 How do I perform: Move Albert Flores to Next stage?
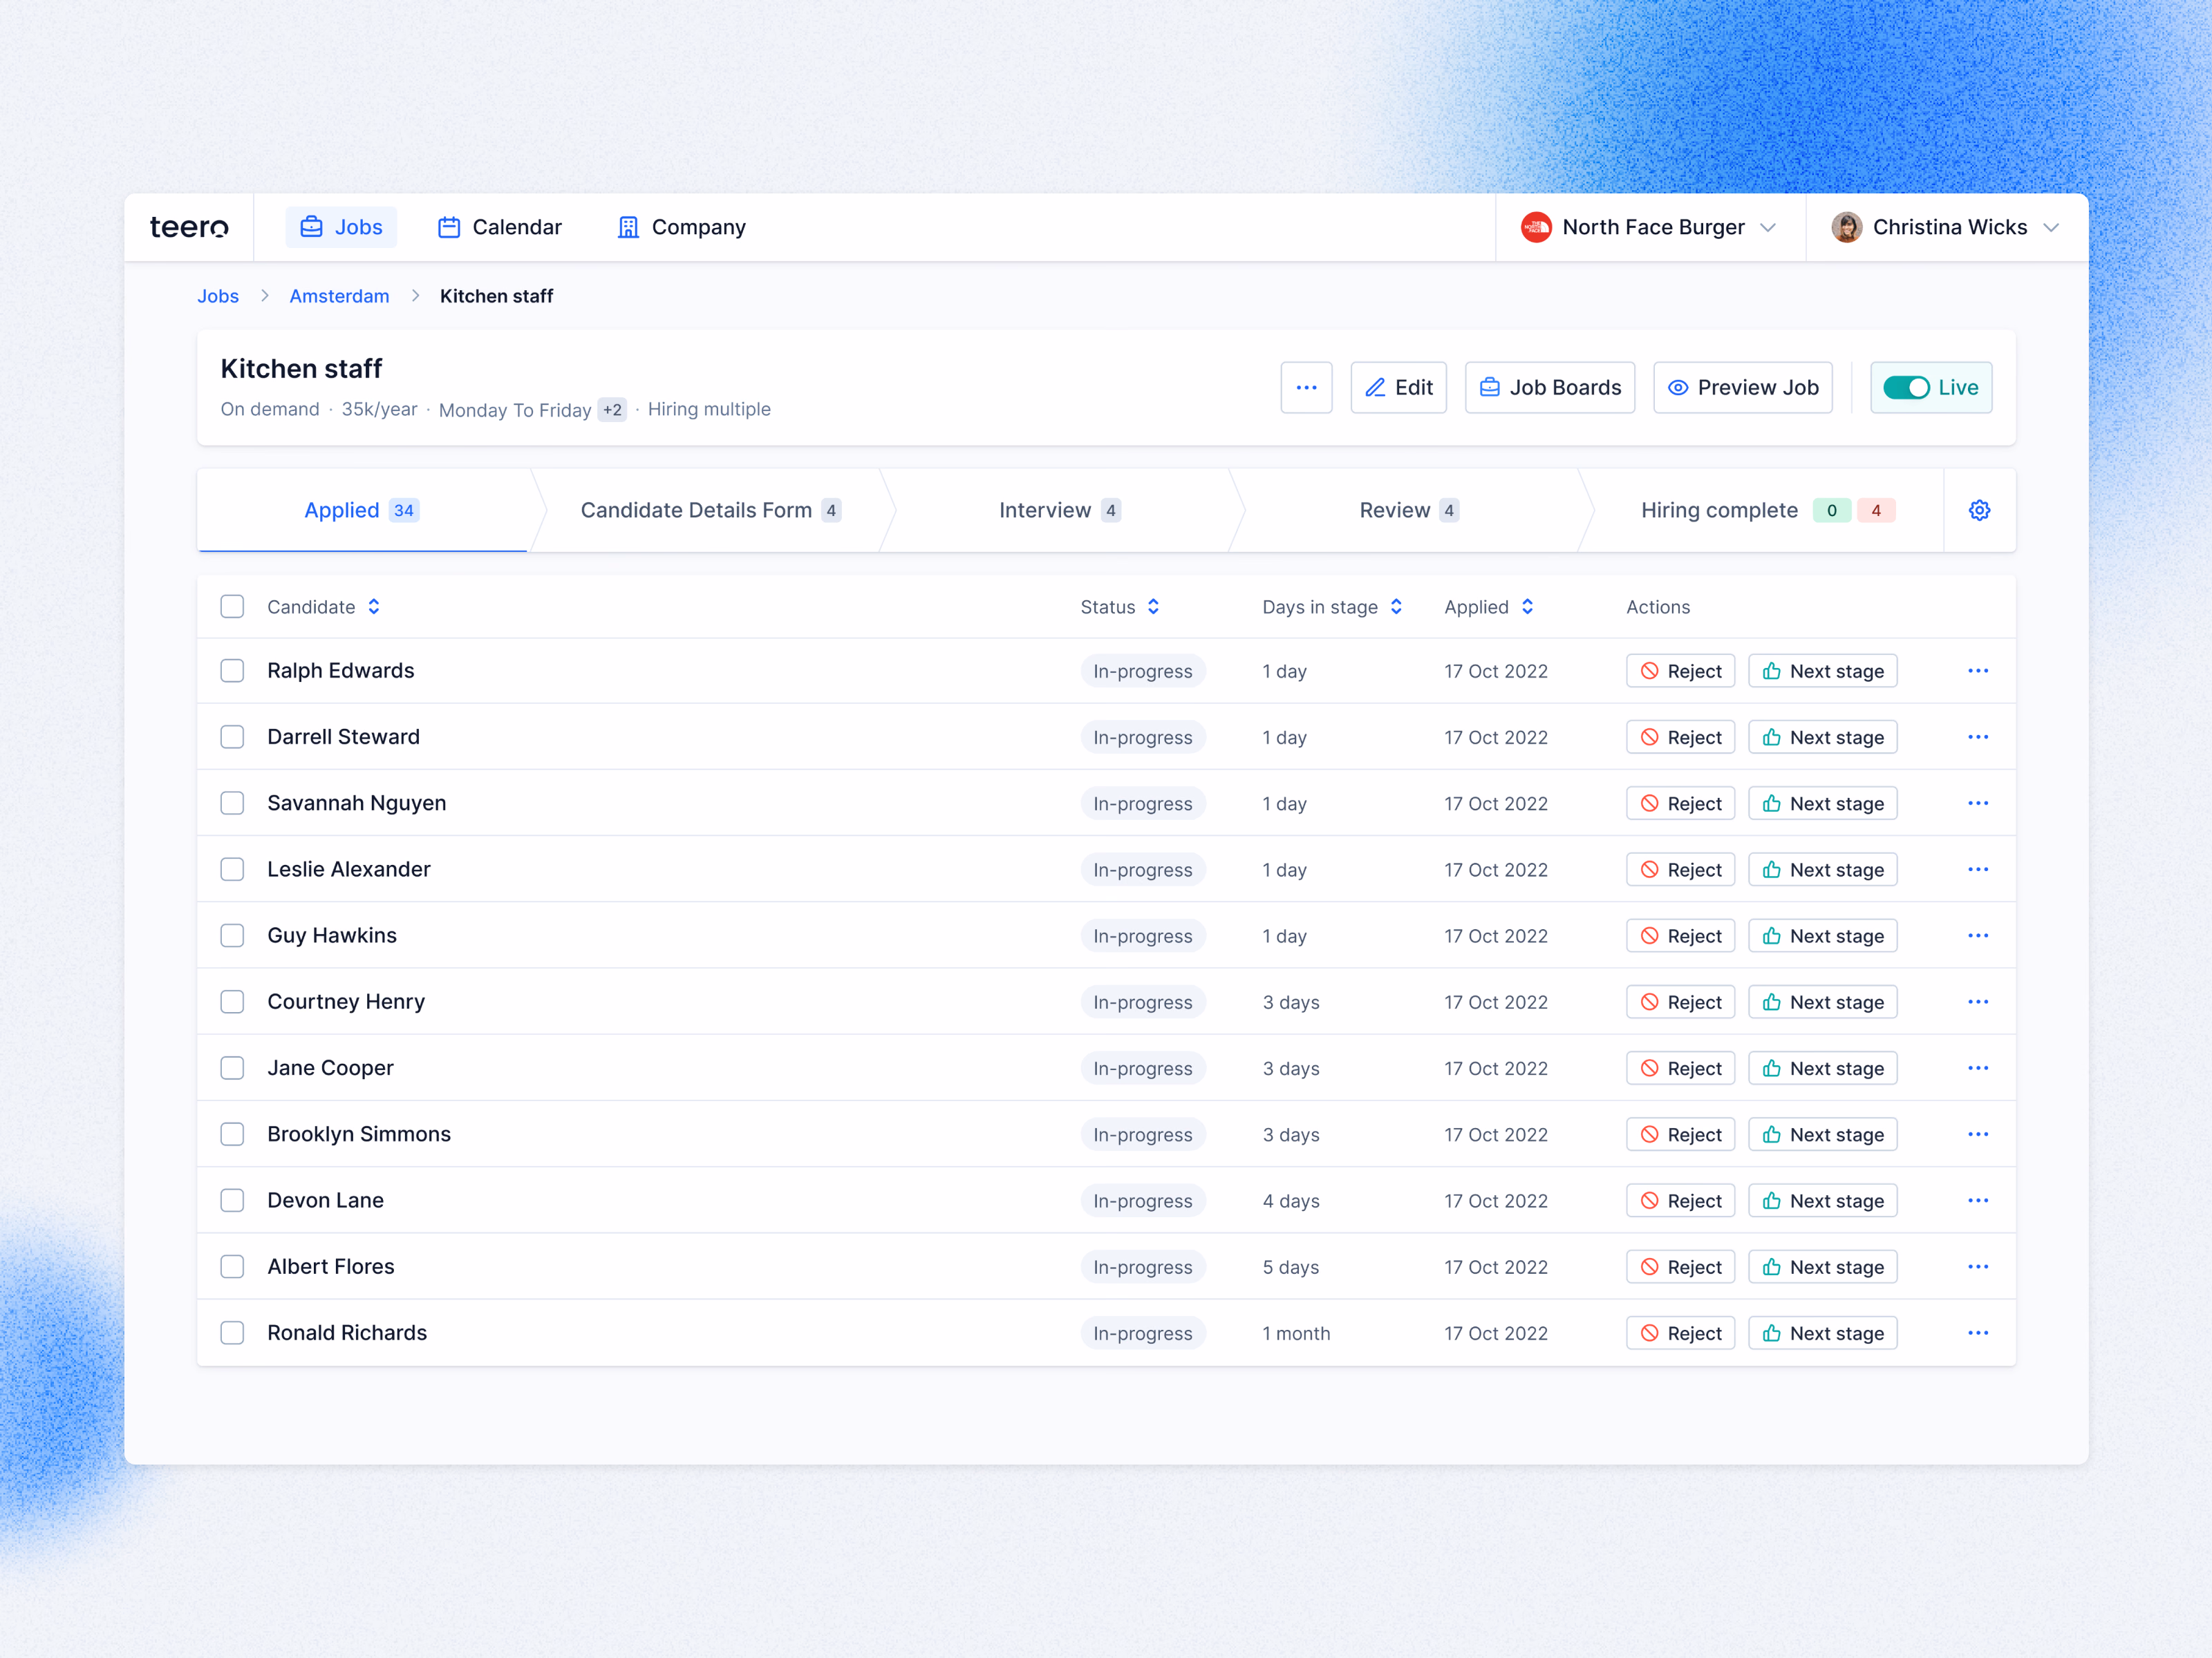pos(1822,1266)
